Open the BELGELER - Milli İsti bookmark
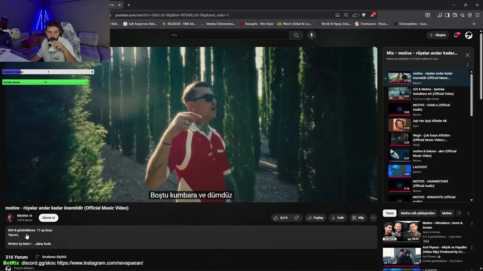483x271 pixels. pyautogui.click(x=179, y=24)
